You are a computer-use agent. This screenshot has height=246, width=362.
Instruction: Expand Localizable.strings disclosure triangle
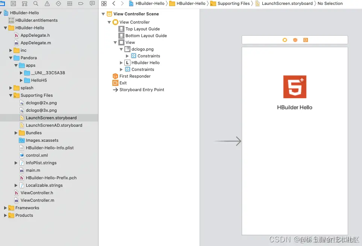pyautogui.click(x=16, y=185)
